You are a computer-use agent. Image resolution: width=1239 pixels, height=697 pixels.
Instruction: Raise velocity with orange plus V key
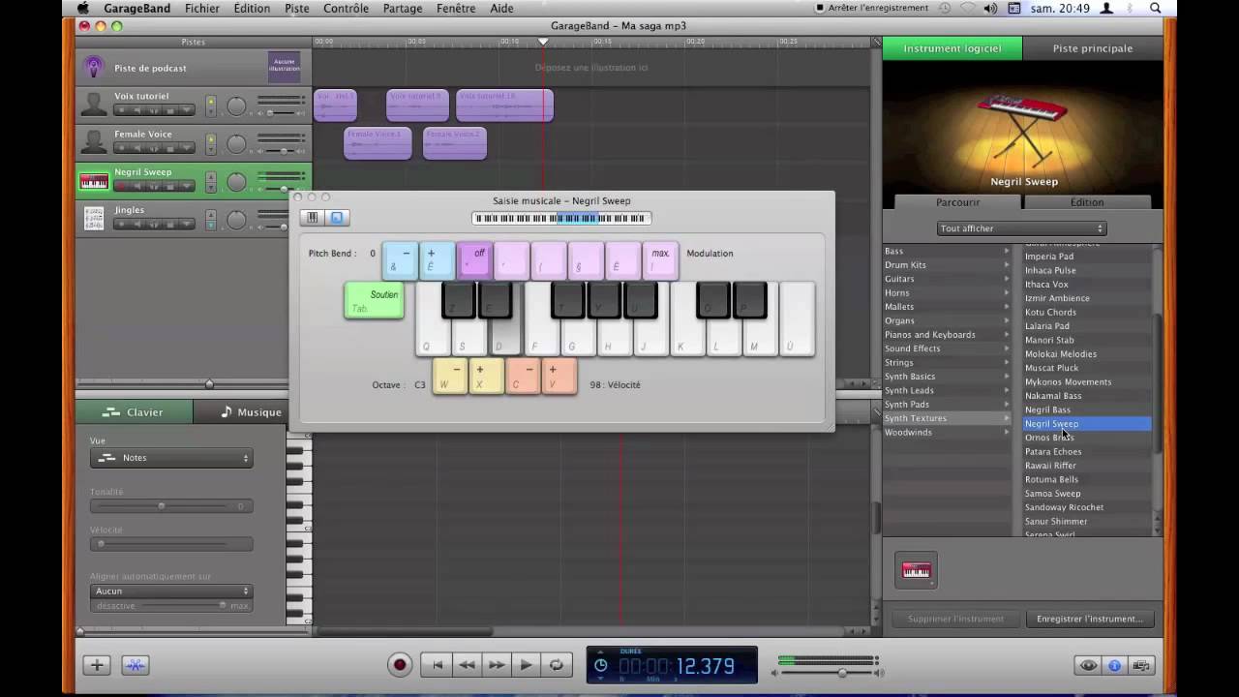pos(559,377)
